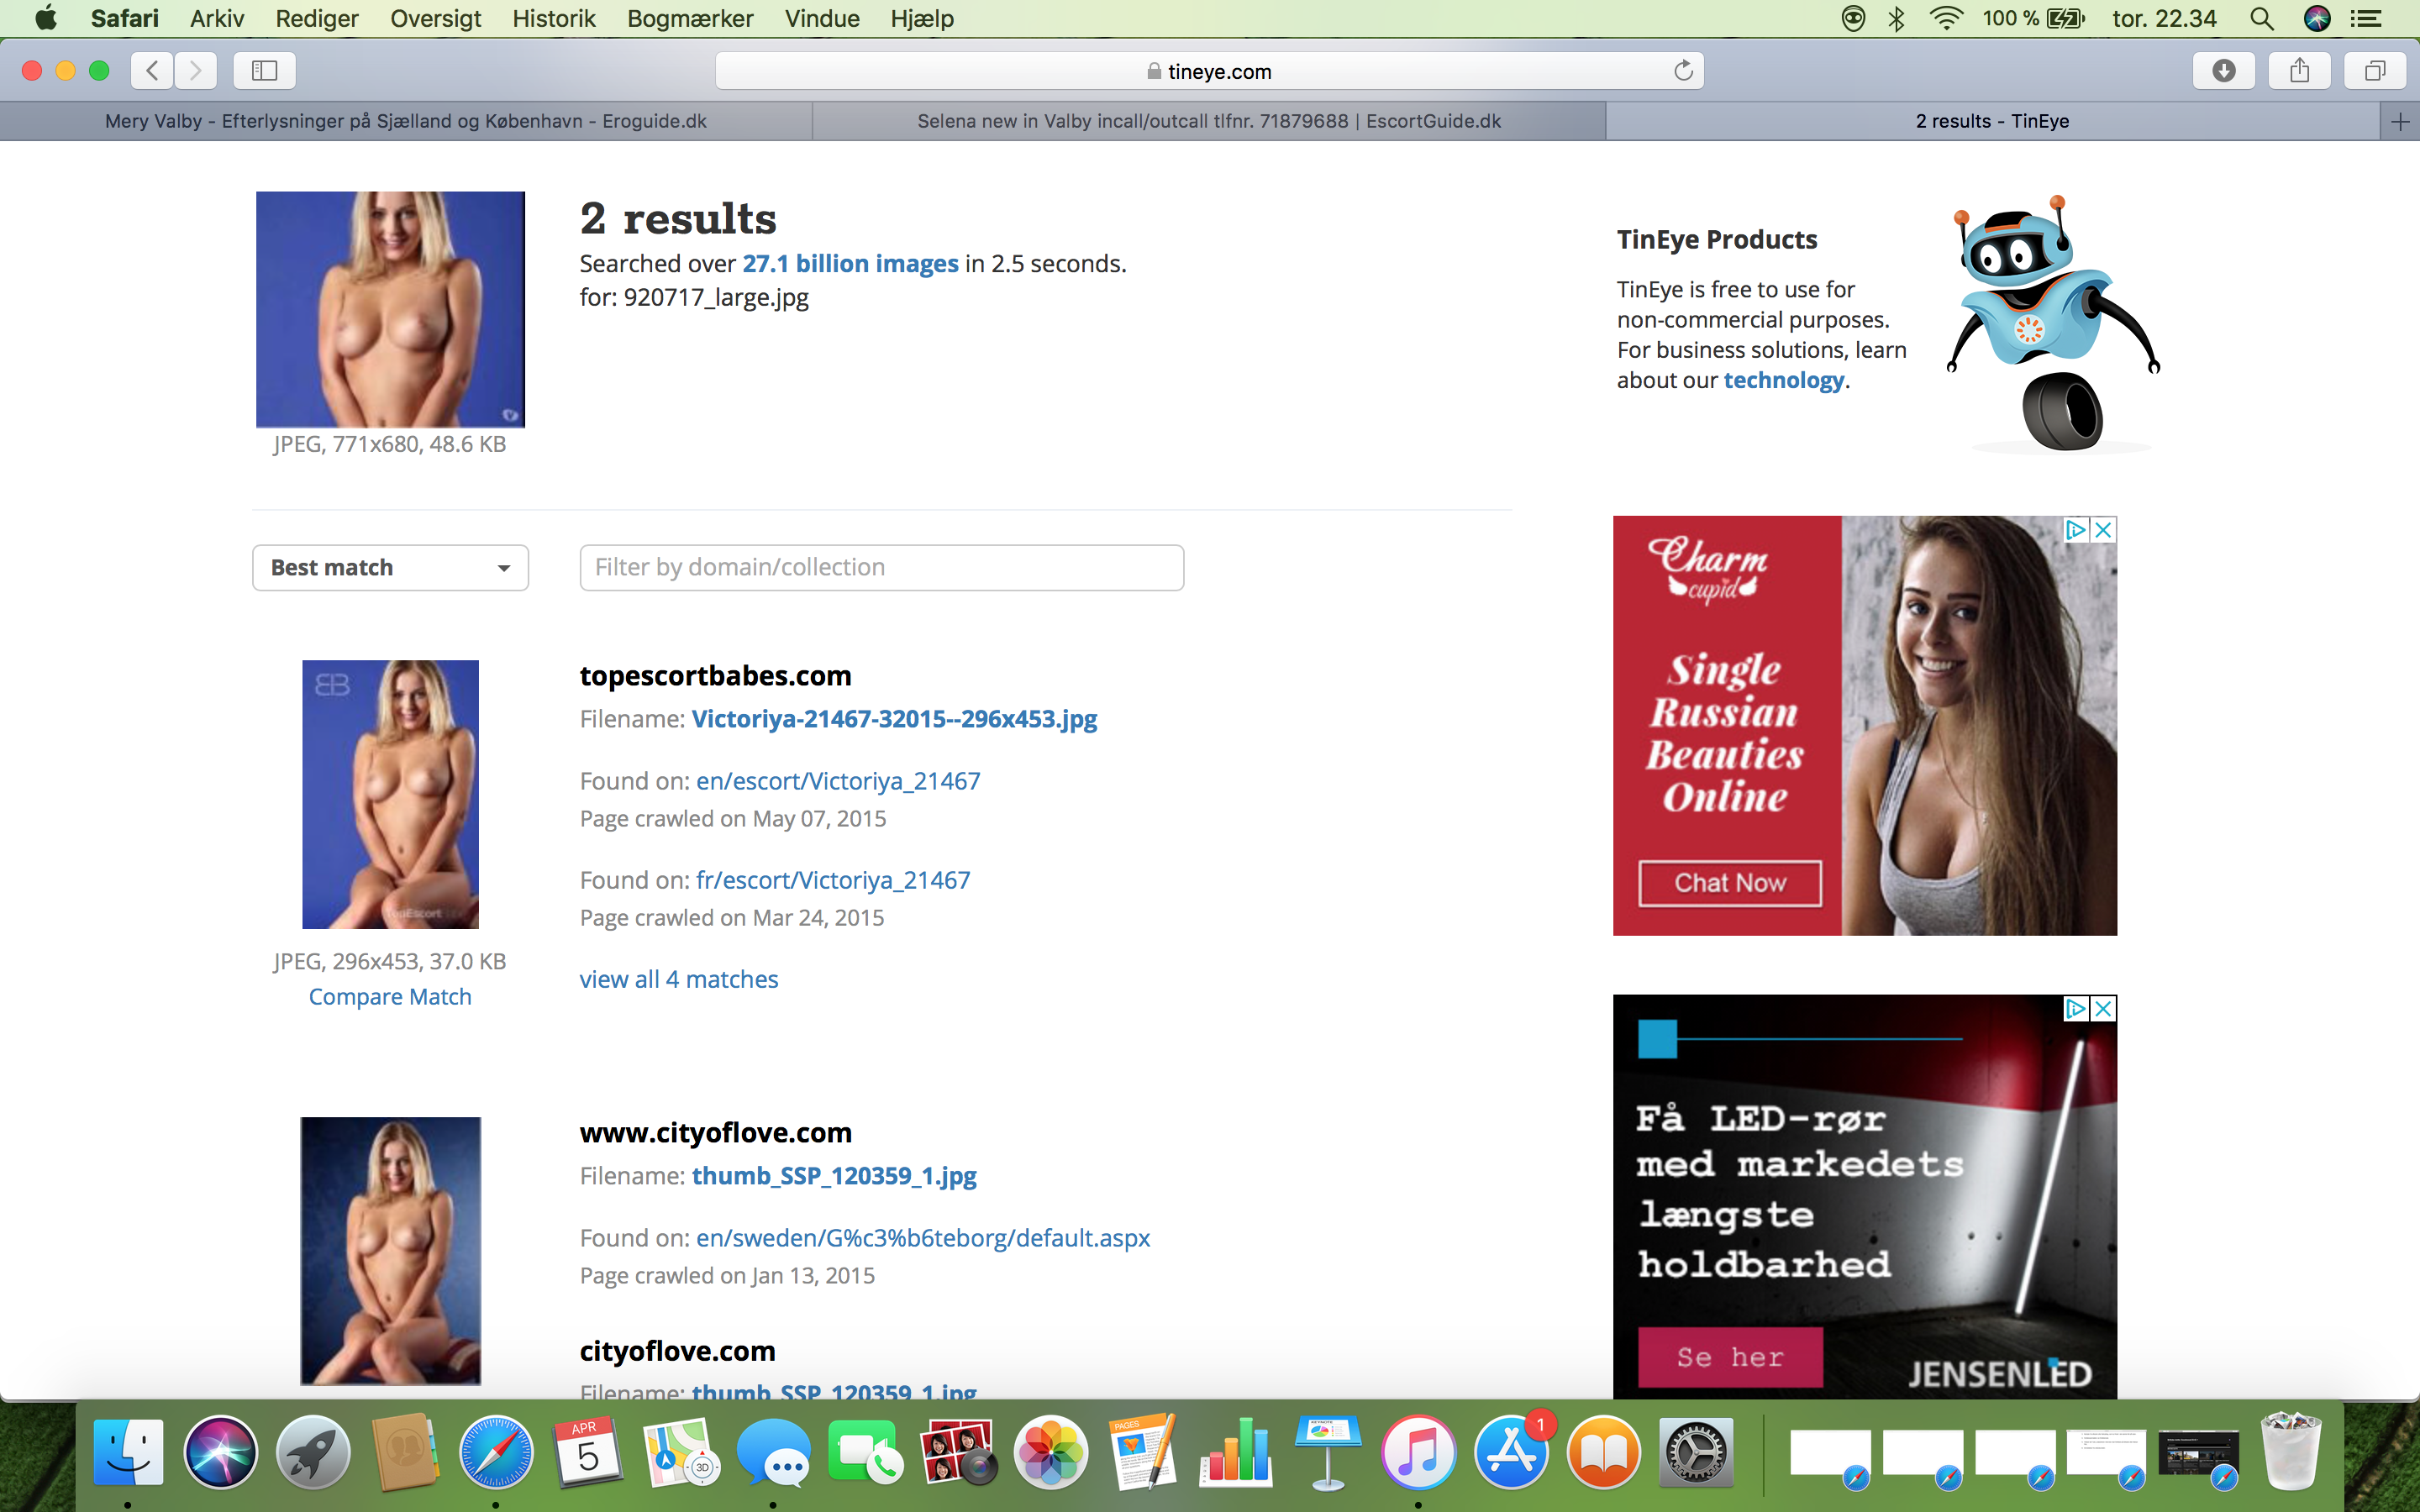
Task: Click Compare Match under first result
Action: point(390,997)
